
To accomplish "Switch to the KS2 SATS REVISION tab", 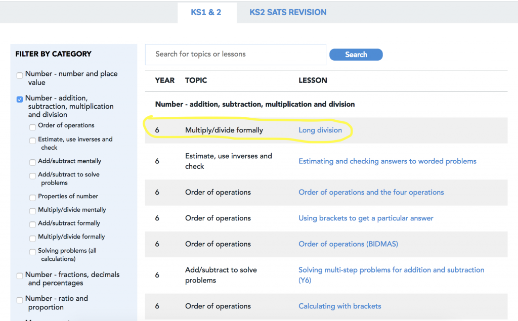I will [x=287, y=12].
